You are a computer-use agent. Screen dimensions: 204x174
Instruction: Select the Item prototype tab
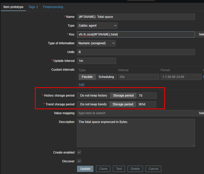pos(13,7)
